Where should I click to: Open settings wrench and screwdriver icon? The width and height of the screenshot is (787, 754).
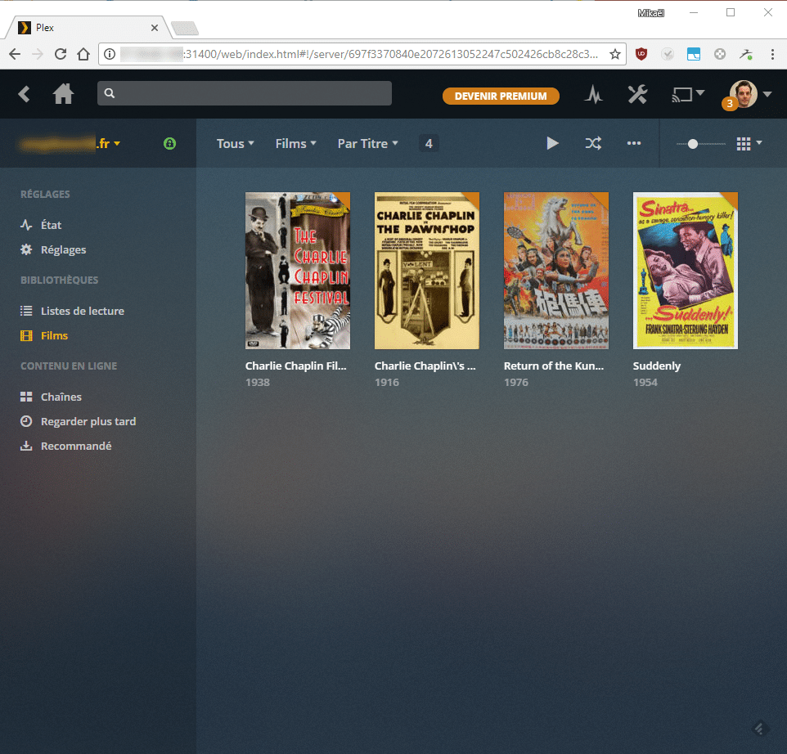tap(637, 95)
